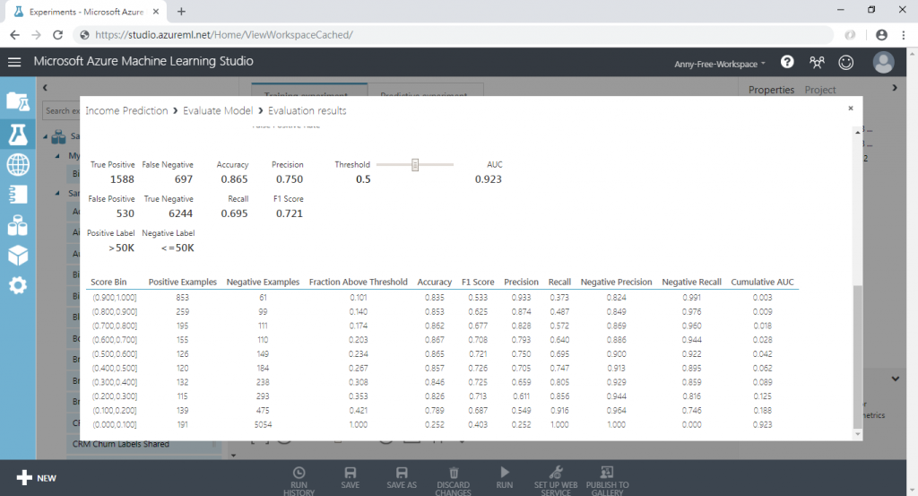Click the Negative Recall column header
The image size is (918, 496).
click(x=691, y=282)
